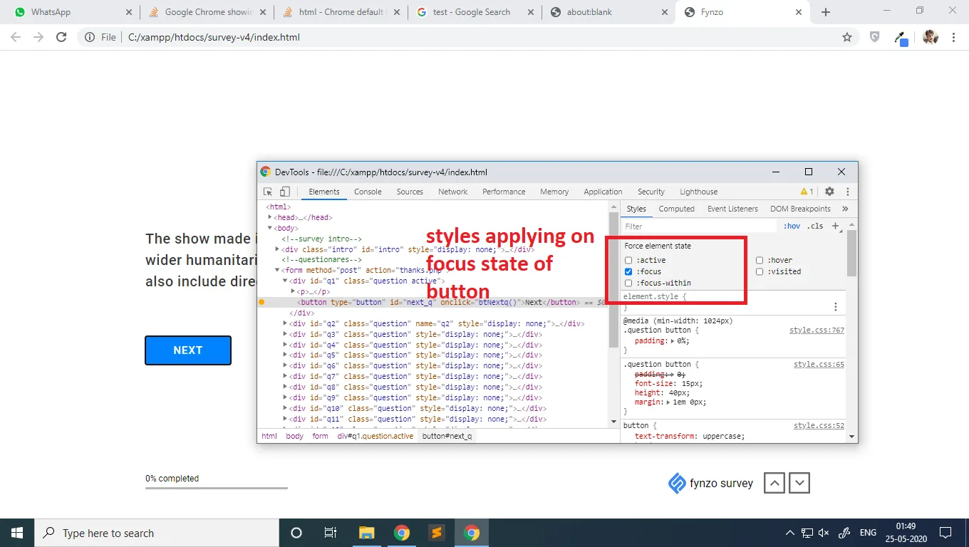Expand the intro div node
The image size is (969, 547).
(278, 250)
